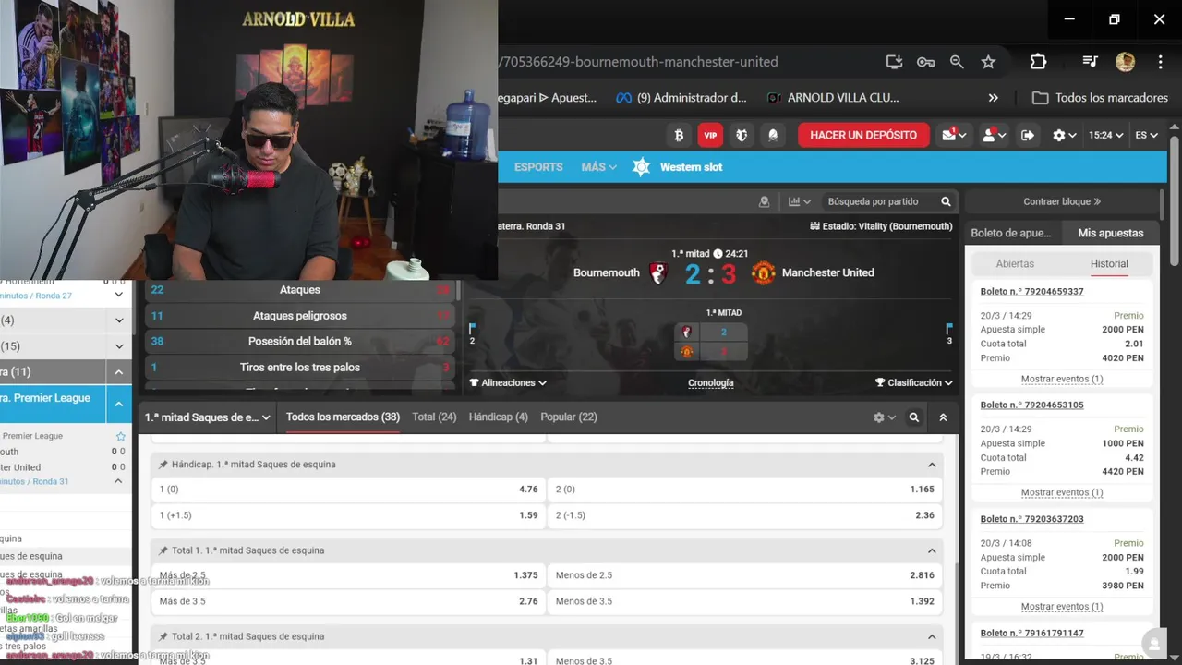
Task: Pin the Hándicap 1.ª mitad Saques market
Action: click(x=163, y=465)
